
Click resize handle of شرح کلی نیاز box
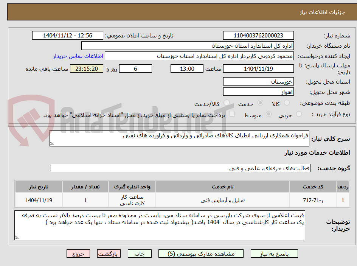[x=52, y=144]
